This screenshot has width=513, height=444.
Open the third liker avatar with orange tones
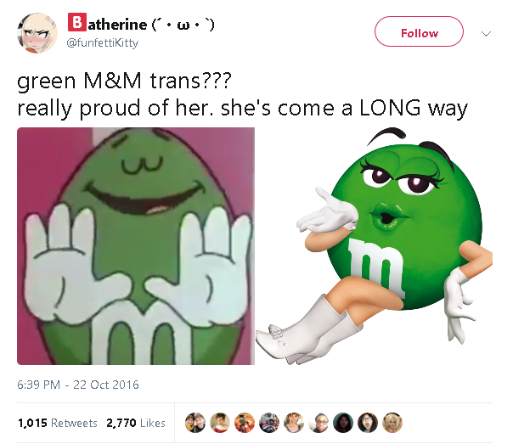[x=245, y=423]
